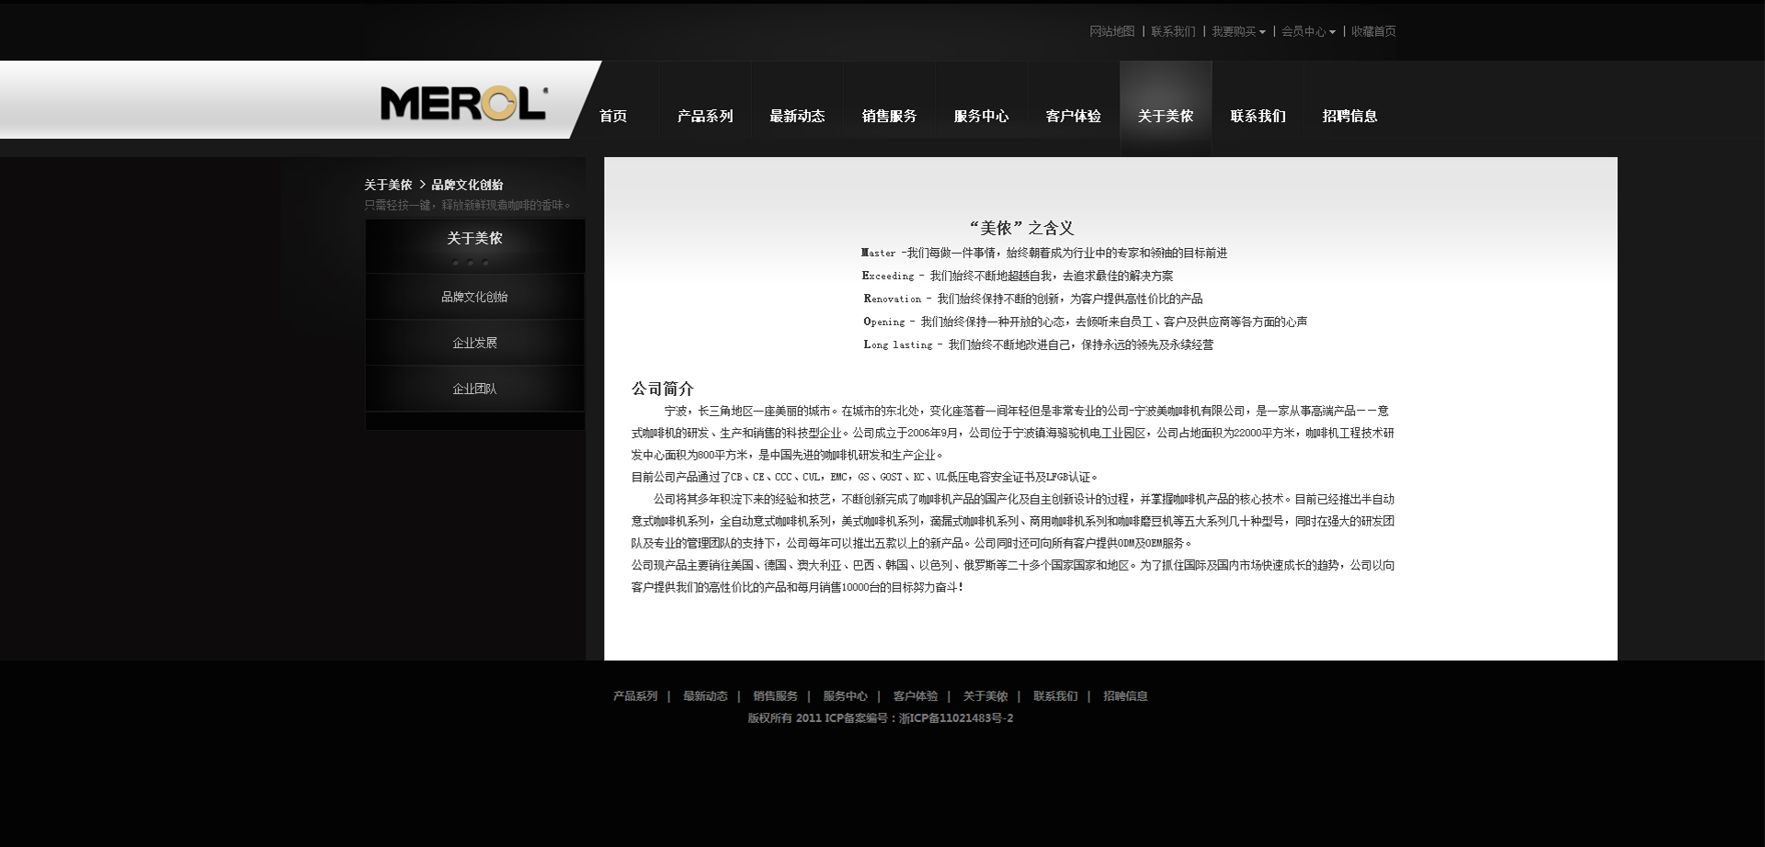Go to 首页 in main navigation
This screenshot has width=1765, height=847.
pyautogui.click(x=613, y=116)
